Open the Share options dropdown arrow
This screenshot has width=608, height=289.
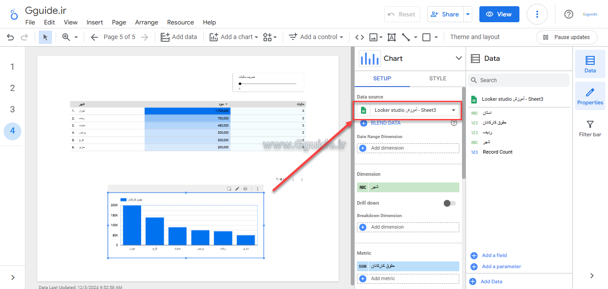point(468,14)
